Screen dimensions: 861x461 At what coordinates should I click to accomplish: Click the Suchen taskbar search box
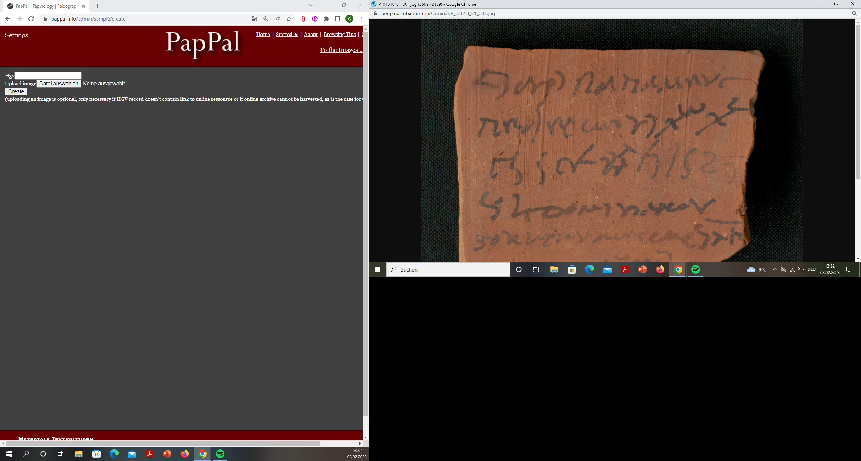tap(448, 269)
